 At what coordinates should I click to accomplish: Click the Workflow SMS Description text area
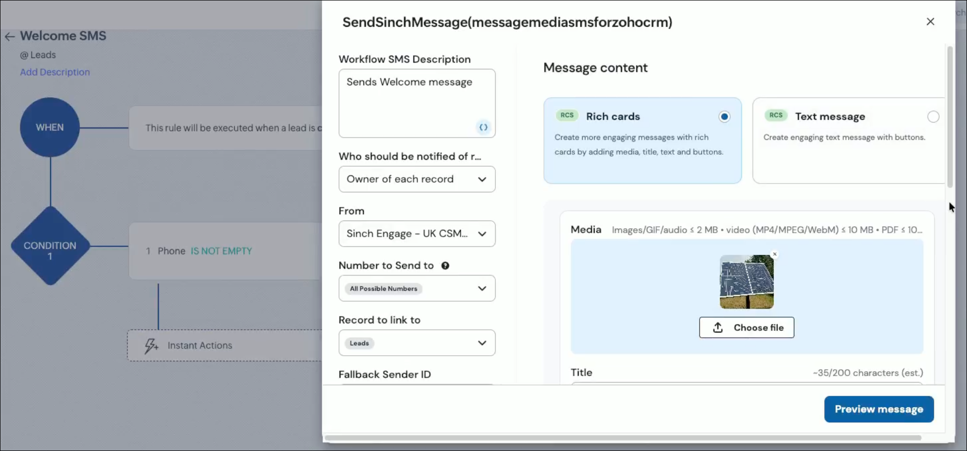tap(417, 103)
